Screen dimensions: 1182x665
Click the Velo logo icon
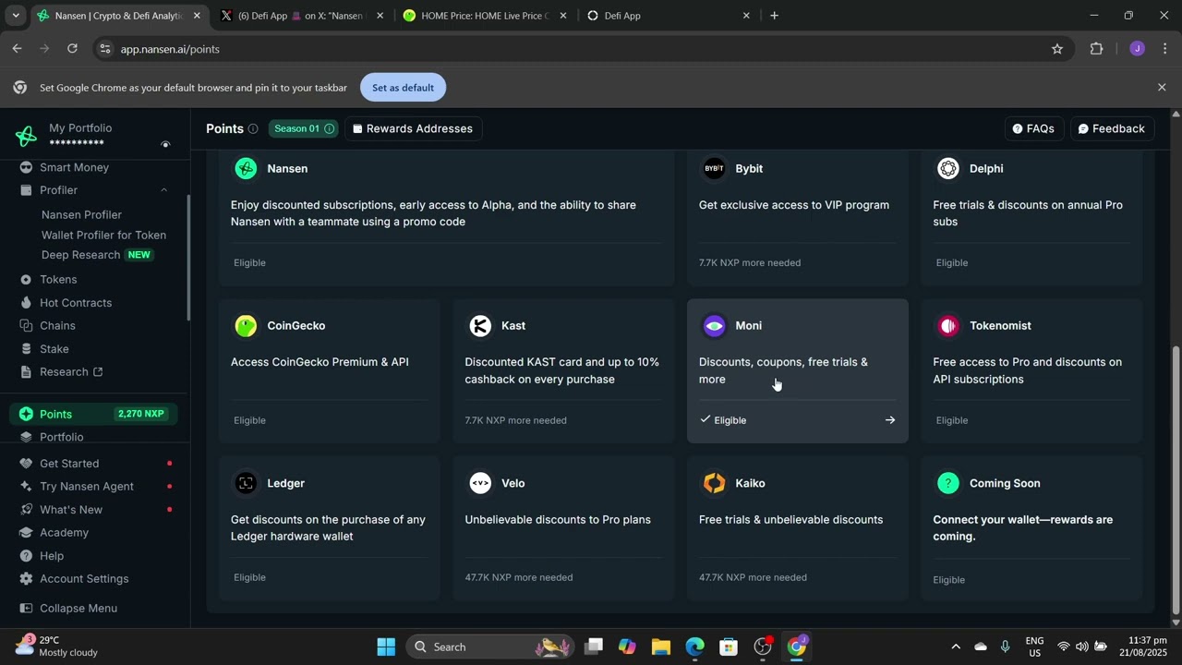pyautogui.click(x=480, y=483)
